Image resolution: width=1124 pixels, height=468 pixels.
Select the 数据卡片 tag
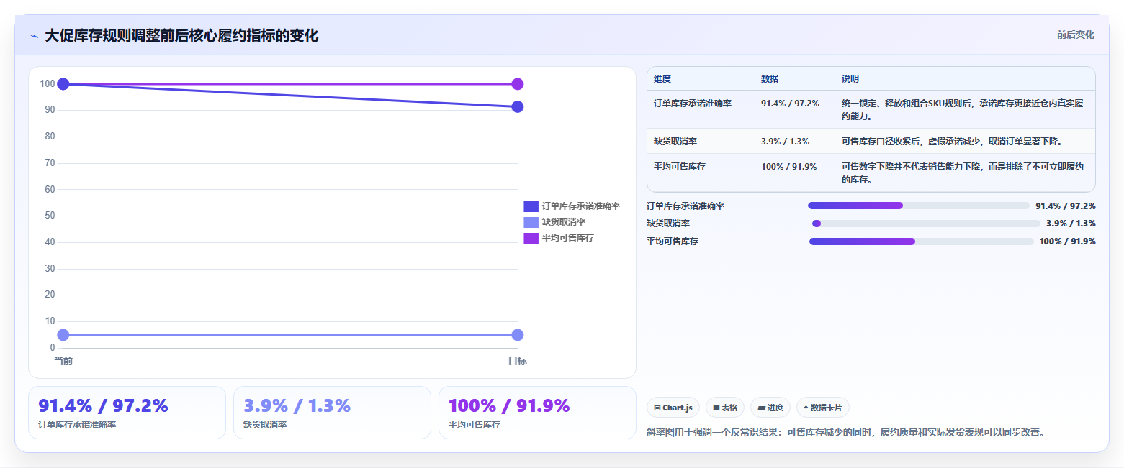(823, 408)
